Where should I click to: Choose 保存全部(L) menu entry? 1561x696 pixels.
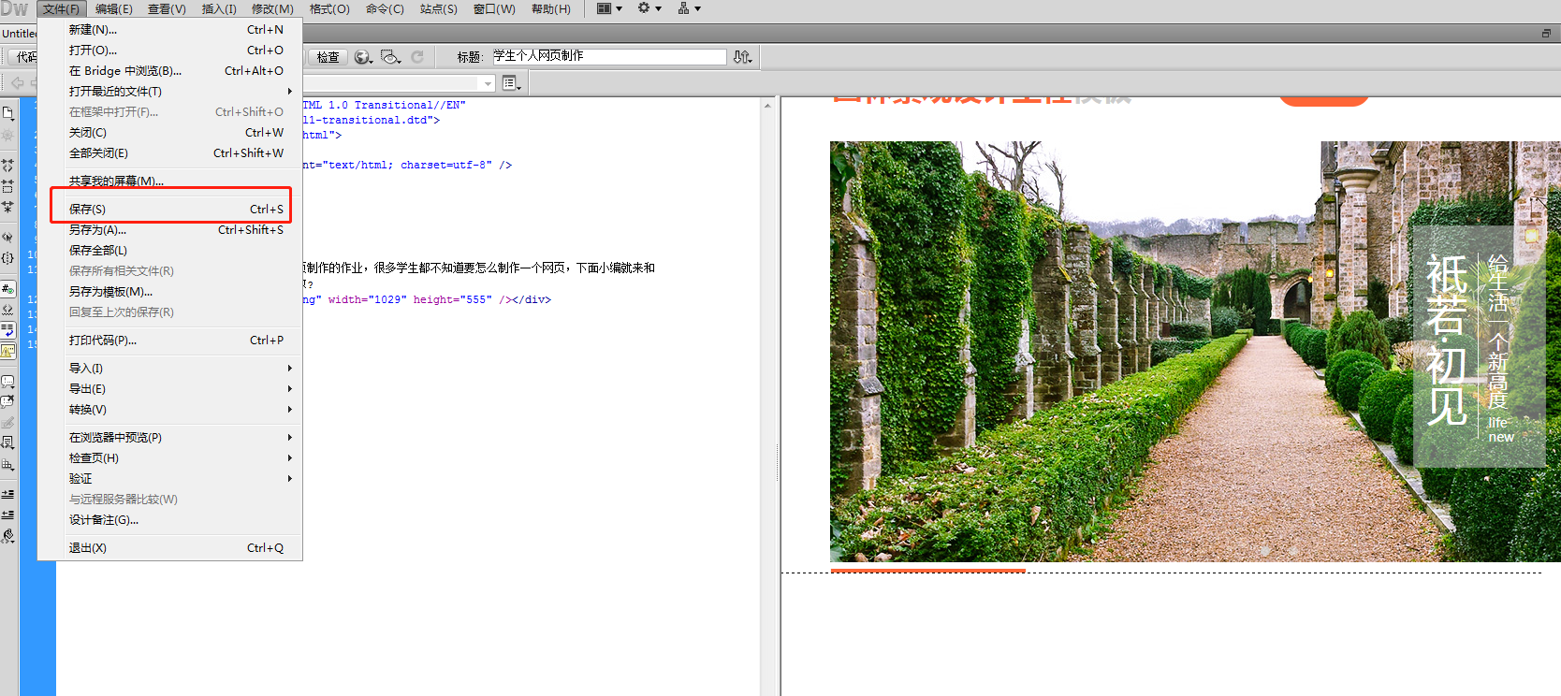[169, 251]
